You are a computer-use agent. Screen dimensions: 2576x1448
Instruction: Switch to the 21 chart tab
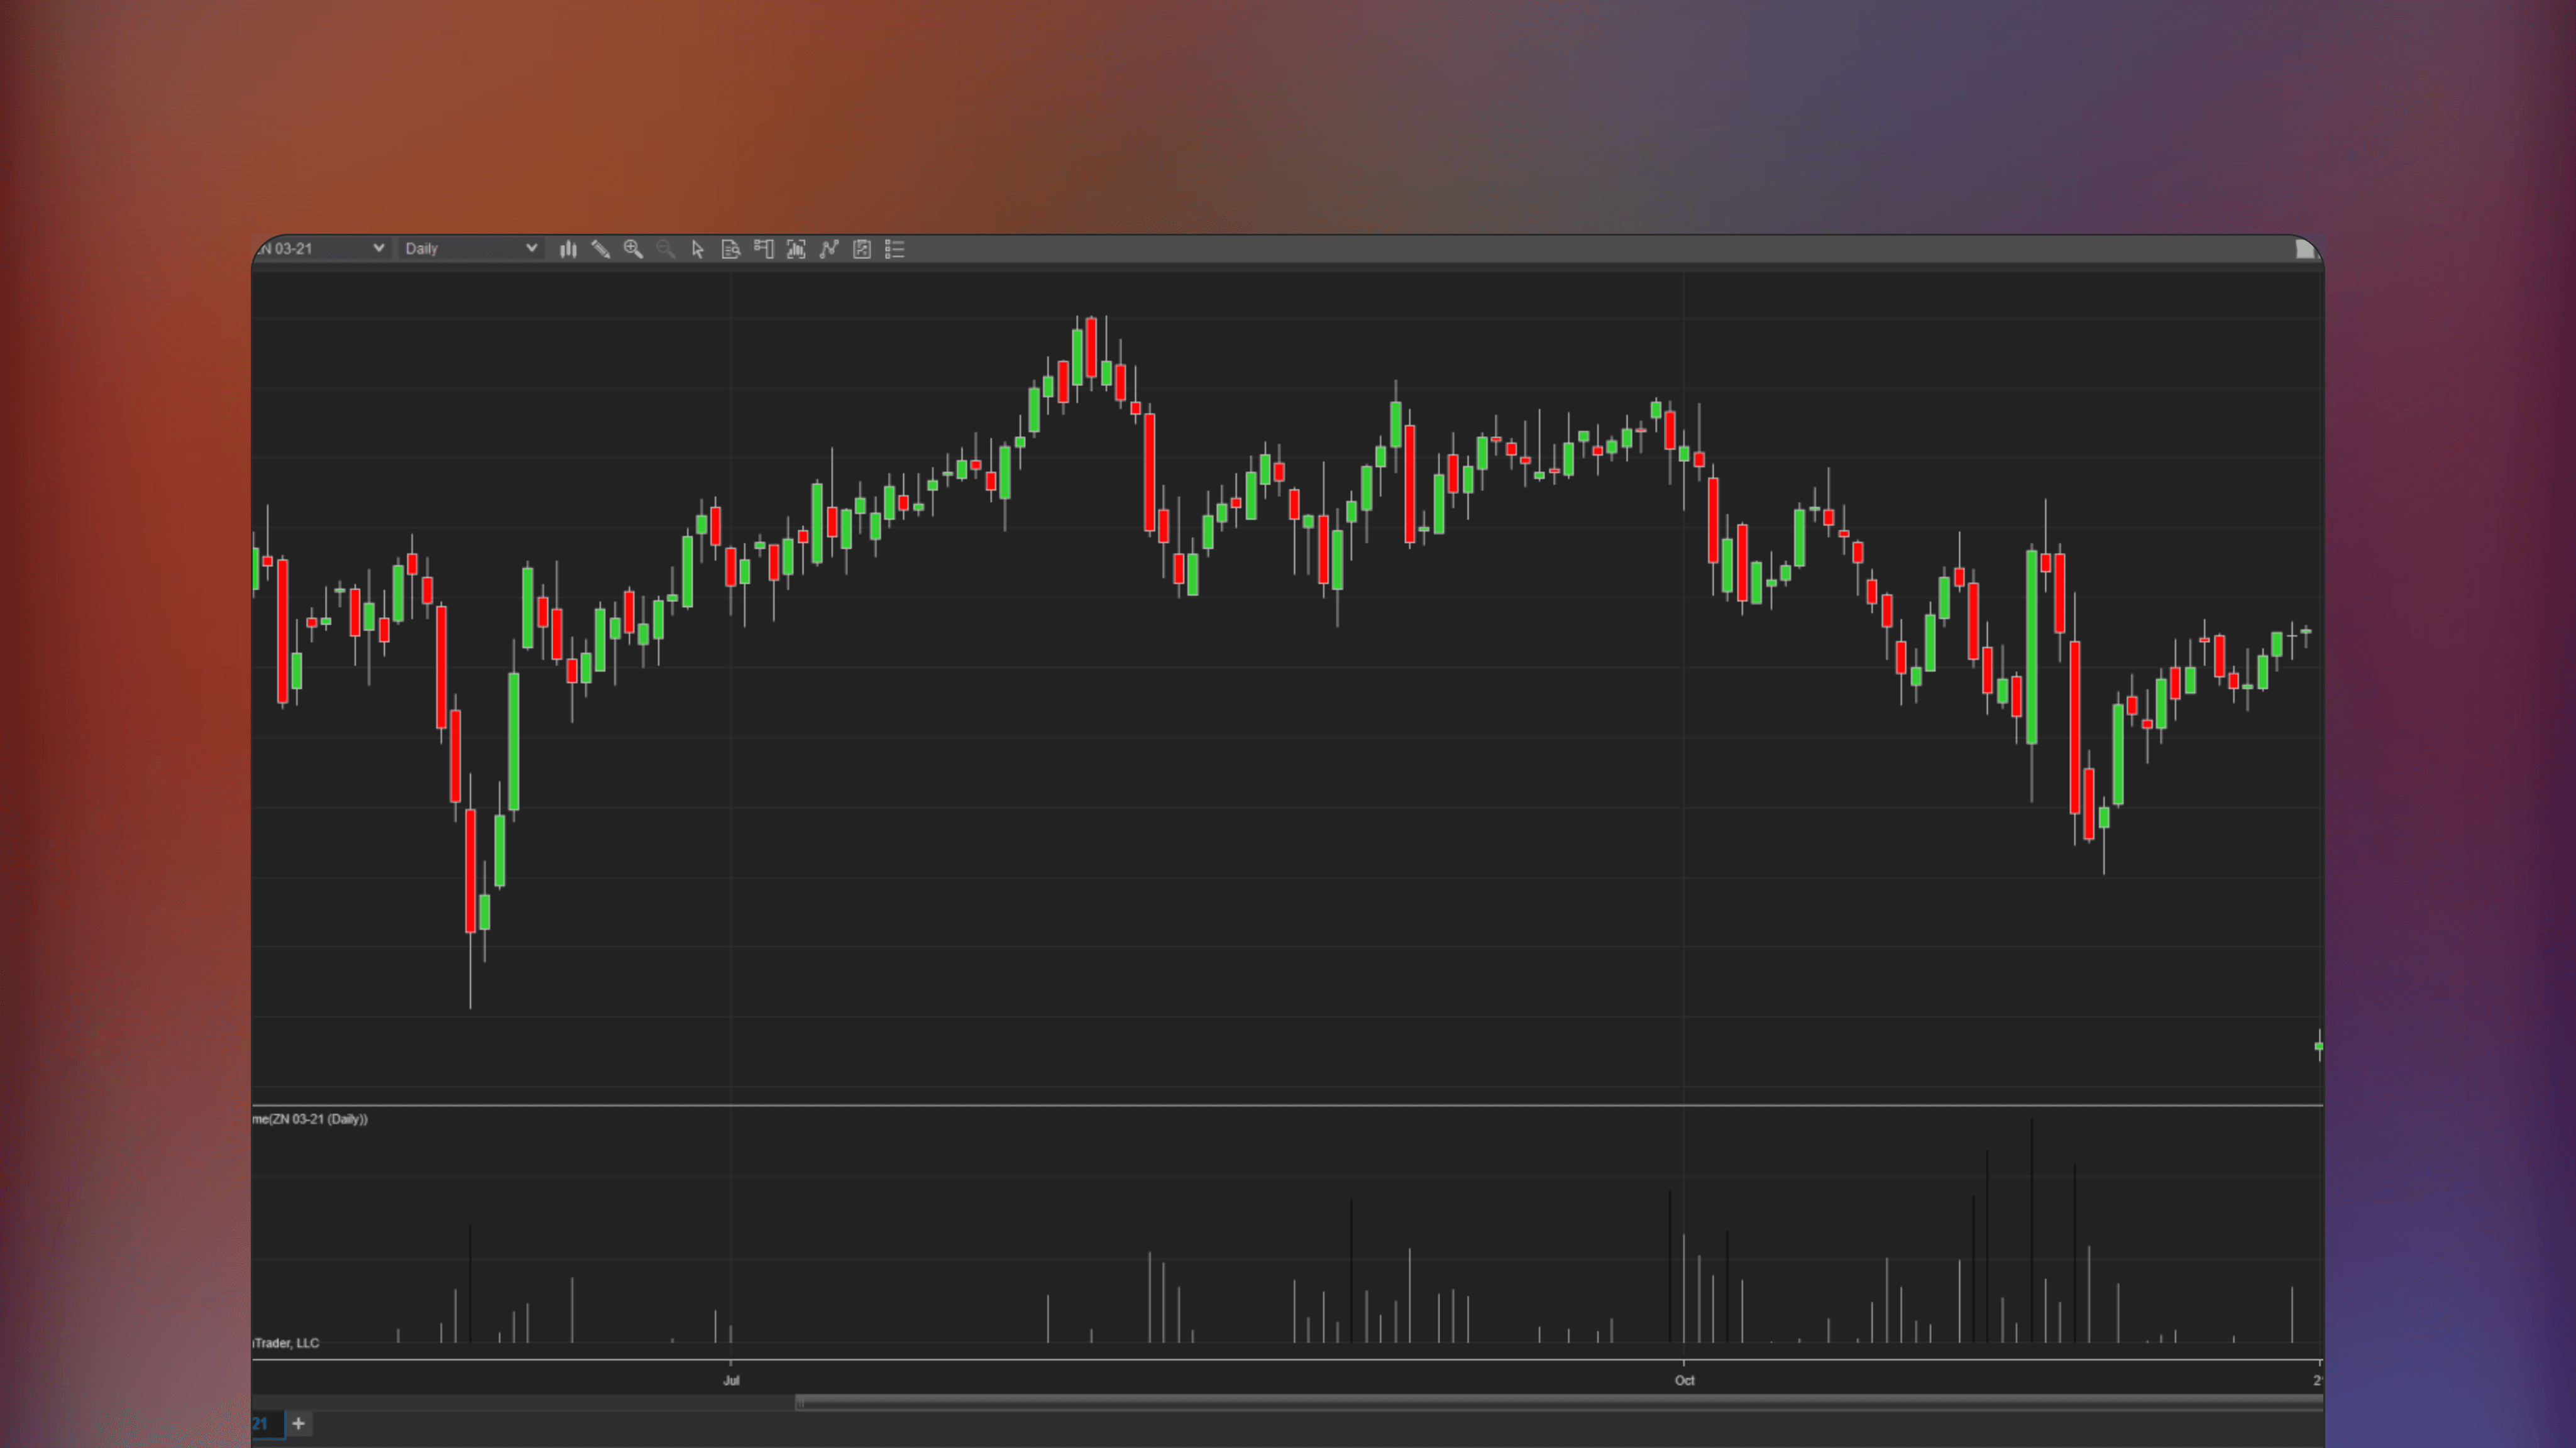262,1423
